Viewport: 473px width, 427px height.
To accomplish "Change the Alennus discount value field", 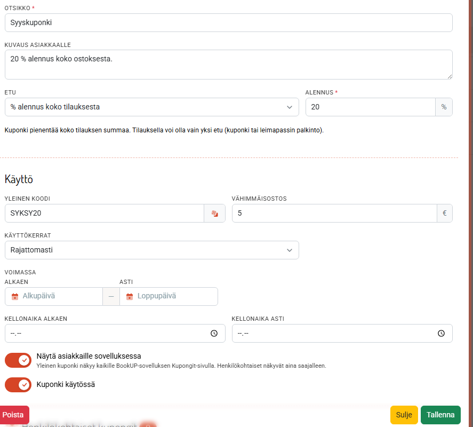I will tap(371, 107).
